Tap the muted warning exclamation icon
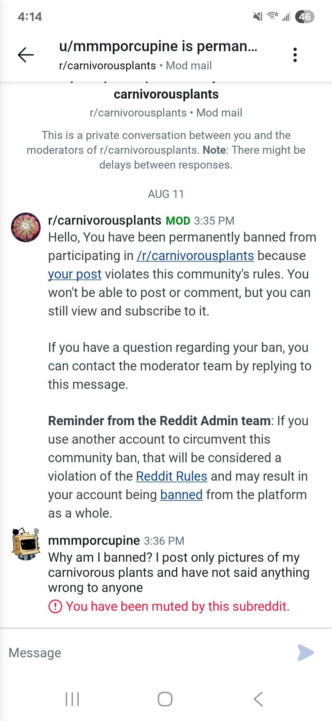This screenshot has width=332, height=721. [55, 606]
